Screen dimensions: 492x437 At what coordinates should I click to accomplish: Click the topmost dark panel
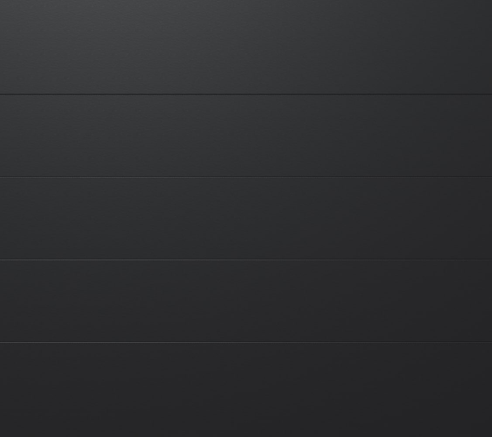(246, 47)
